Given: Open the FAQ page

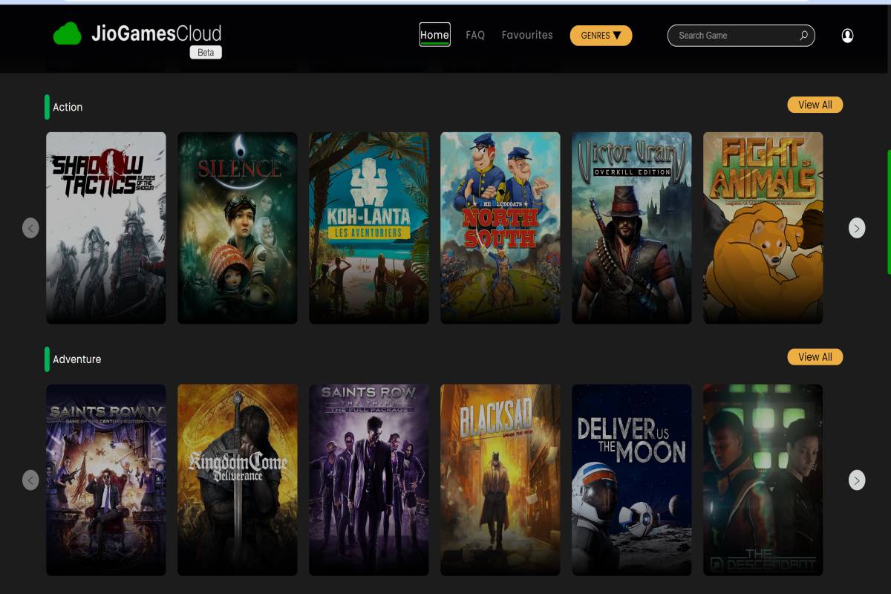Looking at the screenshot, I should 475,35.
